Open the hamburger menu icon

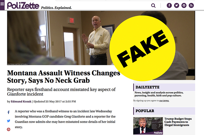tap(2, 4)
